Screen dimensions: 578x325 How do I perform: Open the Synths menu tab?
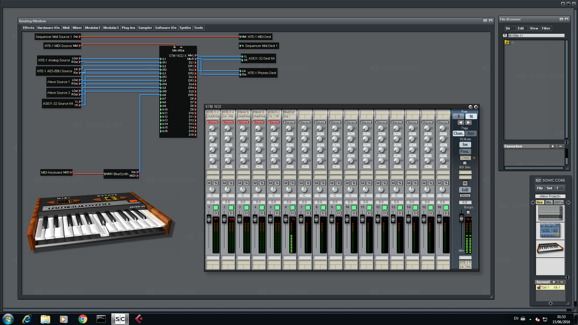click(x=185, y=27)
